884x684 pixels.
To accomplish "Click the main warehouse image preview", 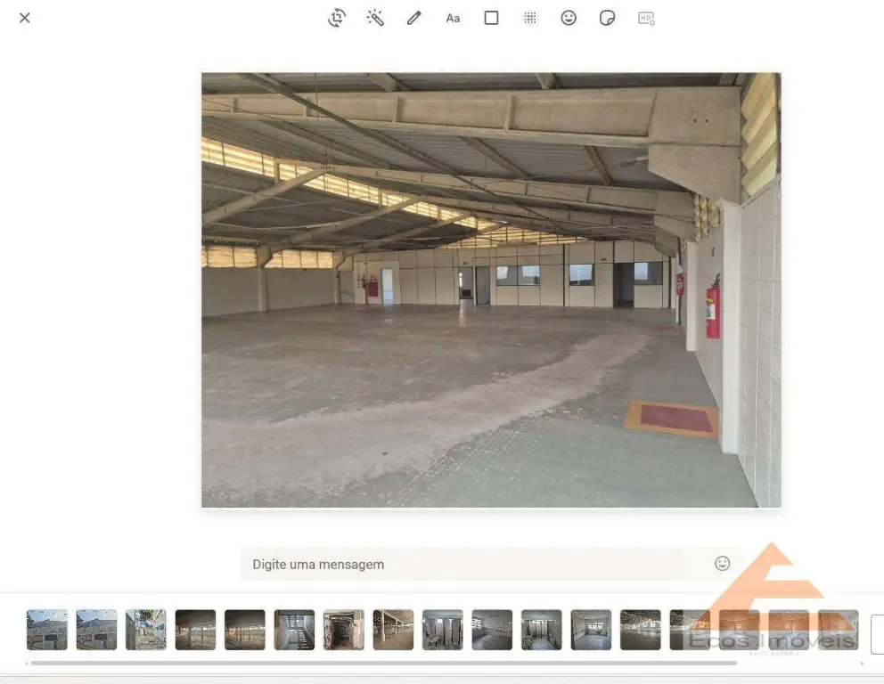I will pos(491,290).
